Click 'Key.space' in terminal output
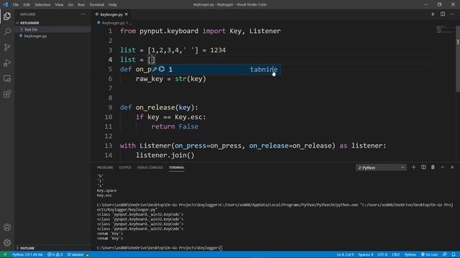 [106, 191]
